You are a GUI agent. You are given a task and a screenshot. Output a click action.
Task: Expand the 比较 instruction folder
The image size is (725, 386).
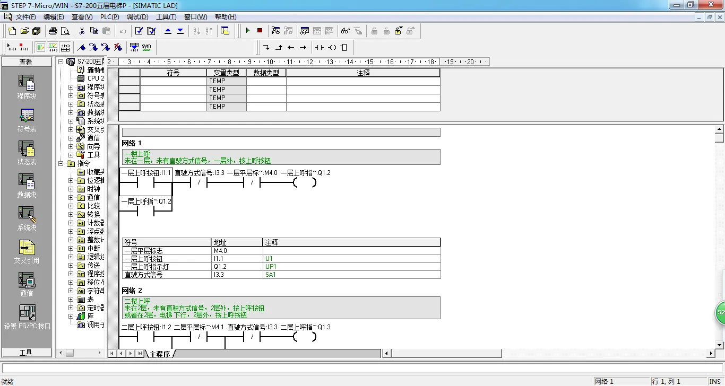click(x=71, y=206)
